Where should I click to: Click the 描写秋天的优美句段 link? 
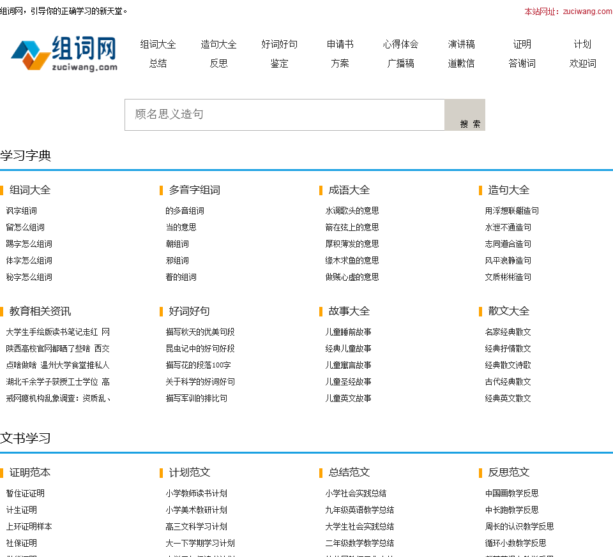coord(200,332)
